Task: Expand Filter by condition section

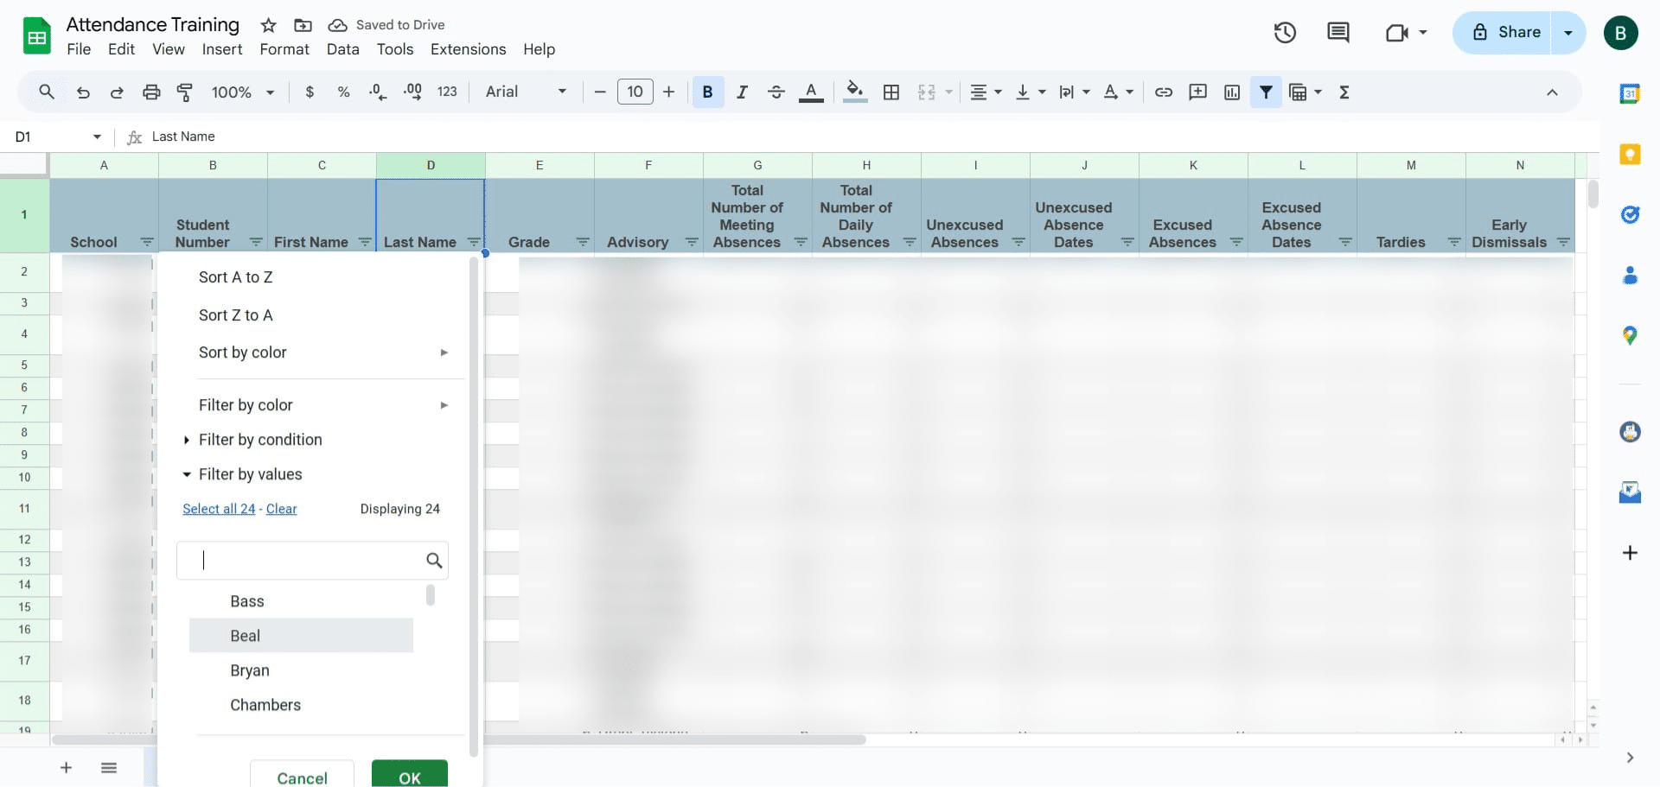Action: pyautogui.click(x=260, y=440)
